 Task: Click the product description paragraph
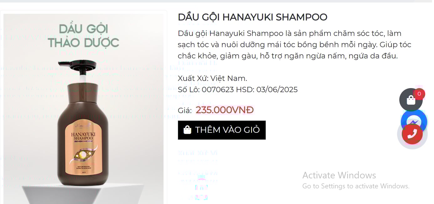click(x=294, y=45)
